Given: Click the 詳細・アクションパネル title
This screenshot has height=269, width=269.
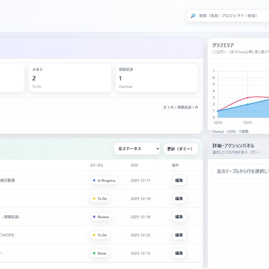Looking at the screenshot, I should 233,146.
